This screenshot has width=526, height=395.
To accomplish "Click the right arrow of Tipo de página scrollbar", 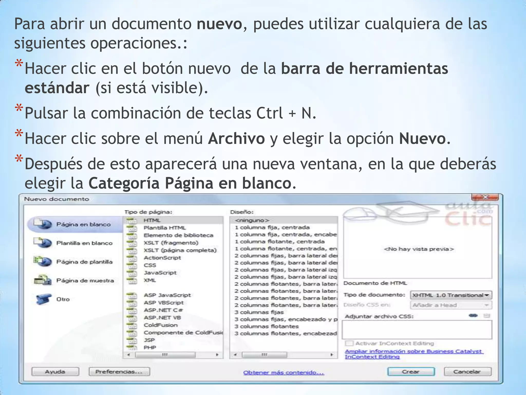I will (217, 355).
